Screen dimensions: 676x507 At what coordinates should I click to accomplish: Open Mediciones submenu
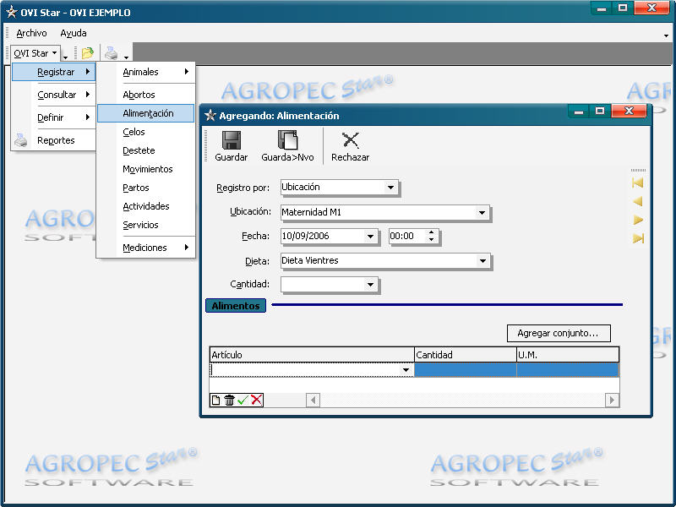tap(146, 248)
